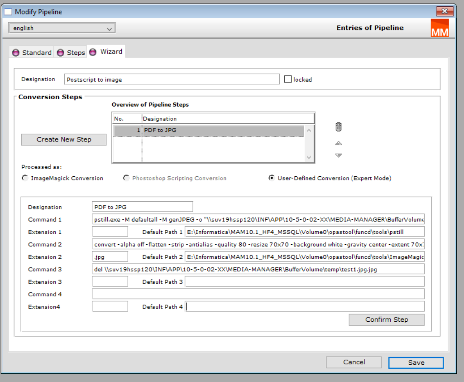Click the Default Path 2 field

tap(305, 257)
